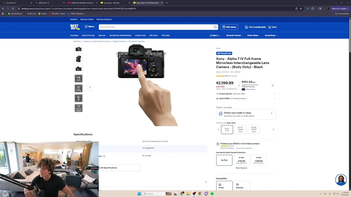Reload the page in browser
This screenshot has width=351, height=197.
tap(13, 8)
